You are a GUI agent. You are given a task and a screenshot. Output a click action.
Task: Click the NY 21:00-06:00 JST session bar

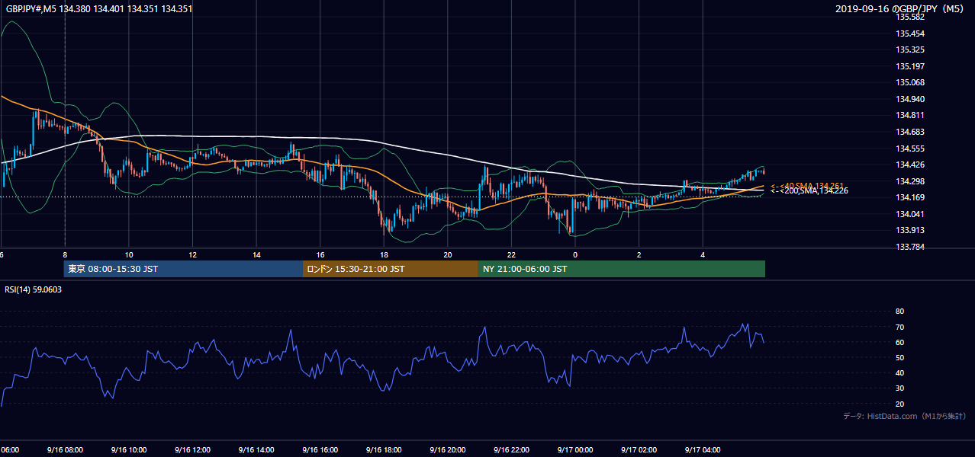click(x=622, y=269)
